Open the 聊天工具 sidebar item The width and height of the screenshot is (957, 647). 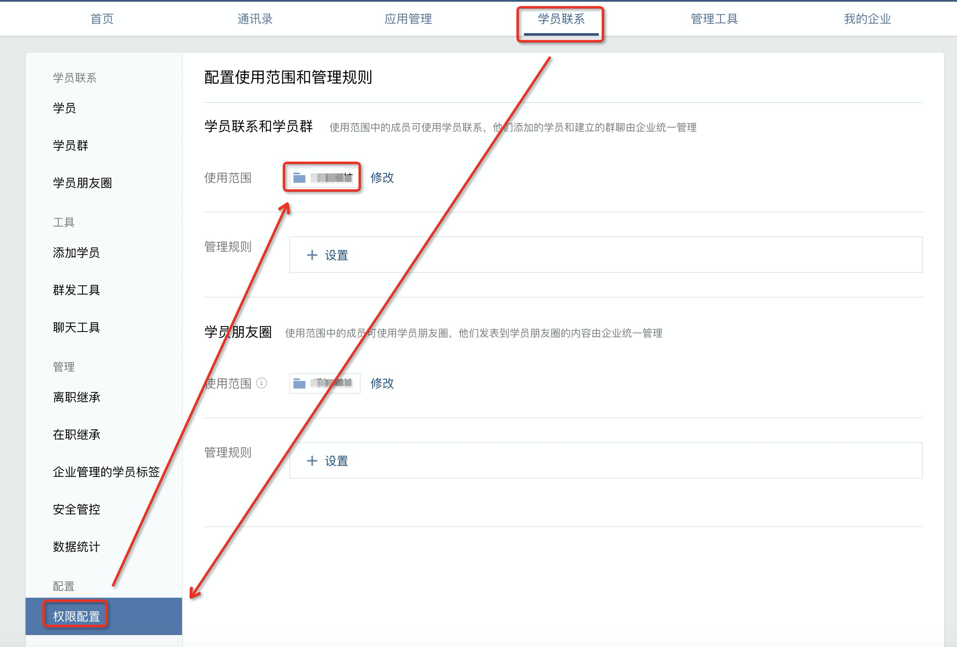click(x=77, y=327)
